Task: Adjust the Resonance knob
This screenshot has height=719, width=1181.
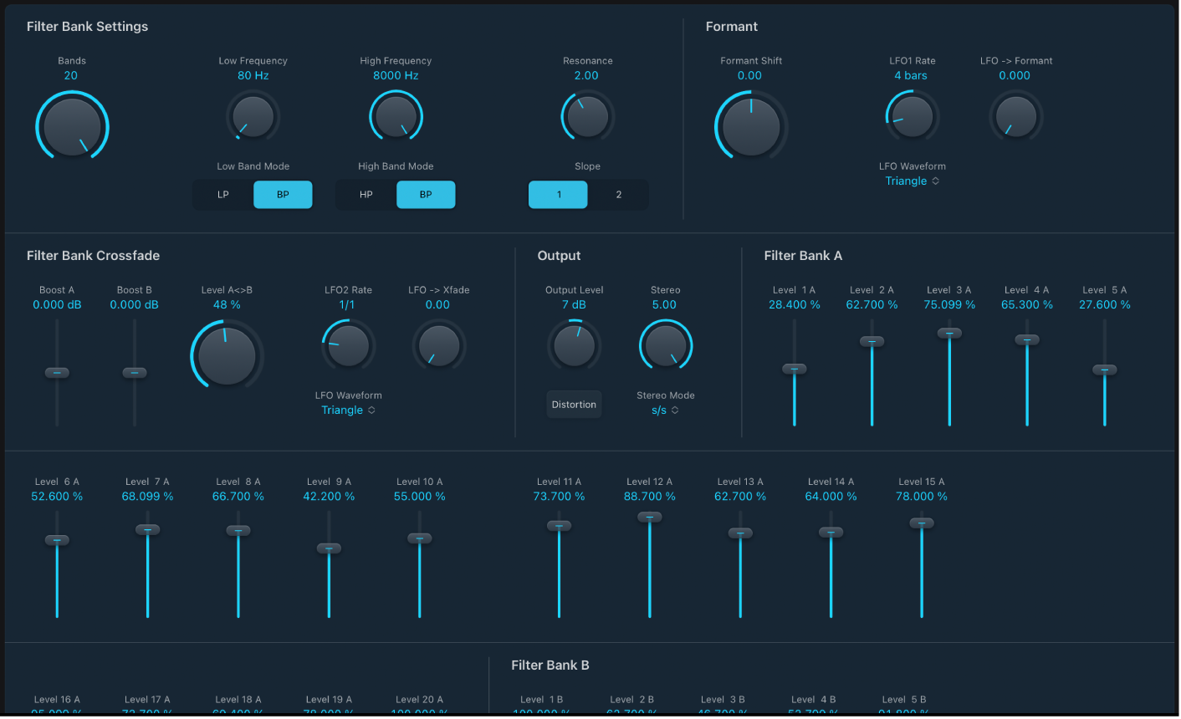Action: (x=587, y=116)
